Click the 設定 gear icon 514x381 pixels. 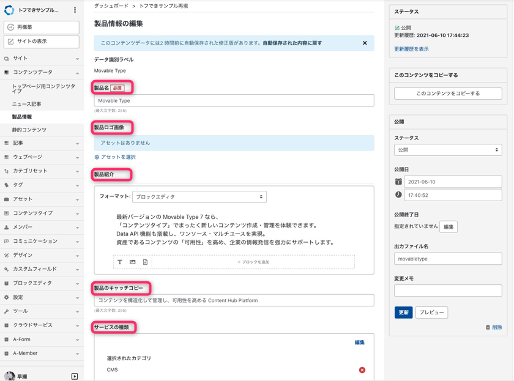point(6,297)
